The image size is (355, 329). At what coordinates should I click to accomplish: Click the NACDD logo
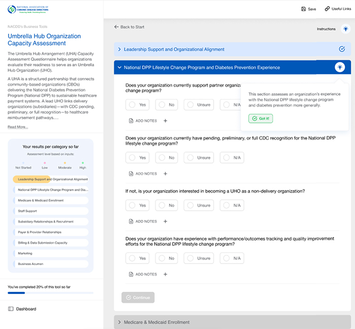click(x=28, y=10)
